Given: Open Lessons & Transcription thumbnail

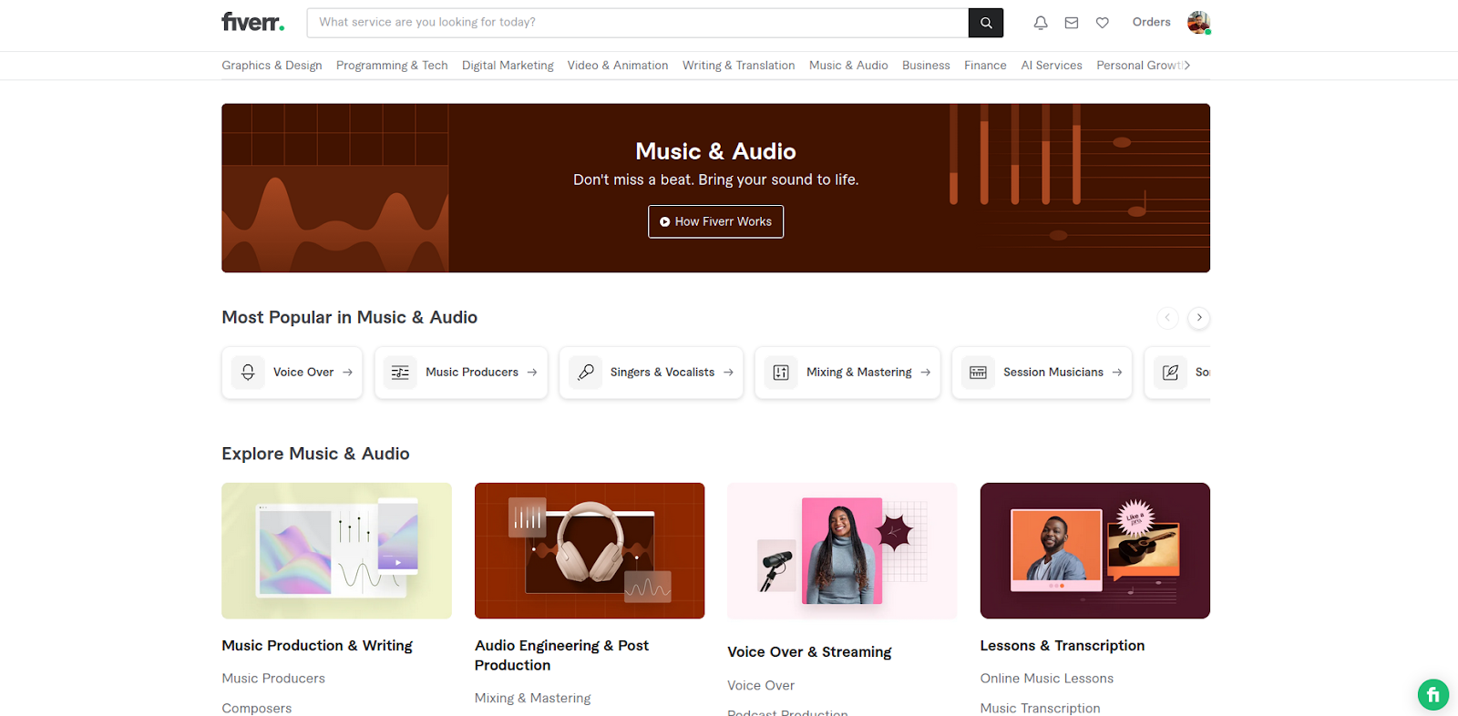Looking at the screenshot, I should pyautogui.click(x=1095, y=551).
